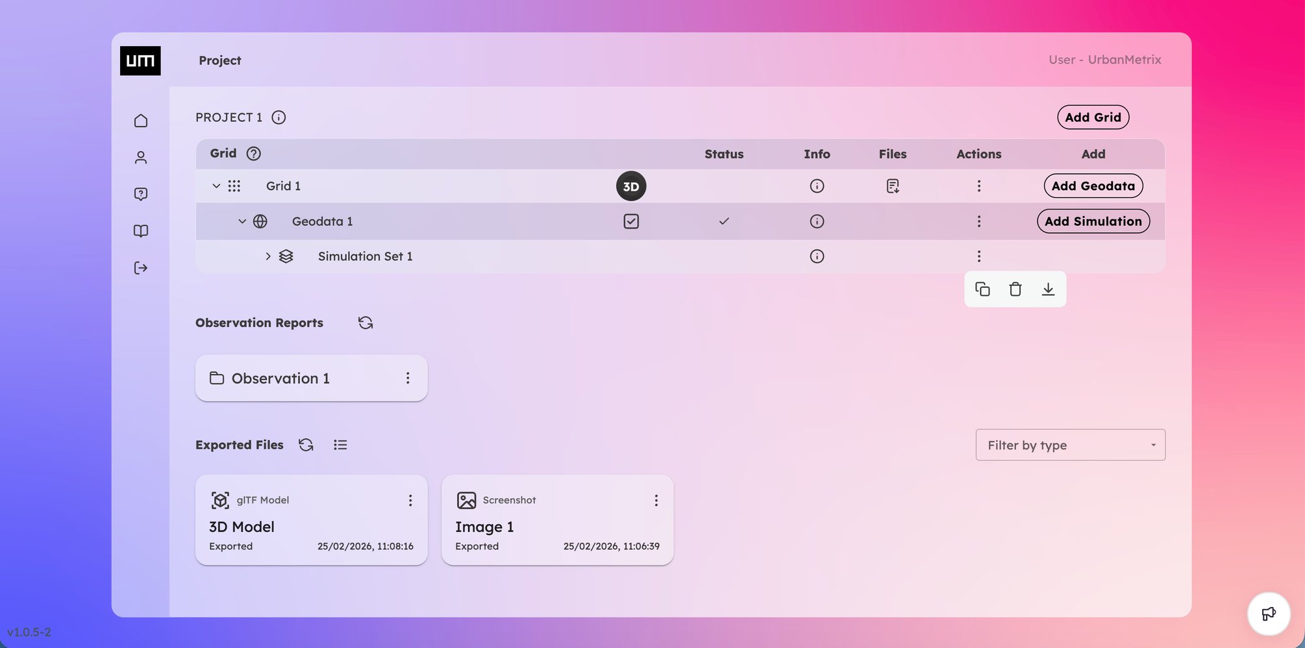1305x648 pixels.
Task: Click the trash delete icon in popup
Action: 1015,289
